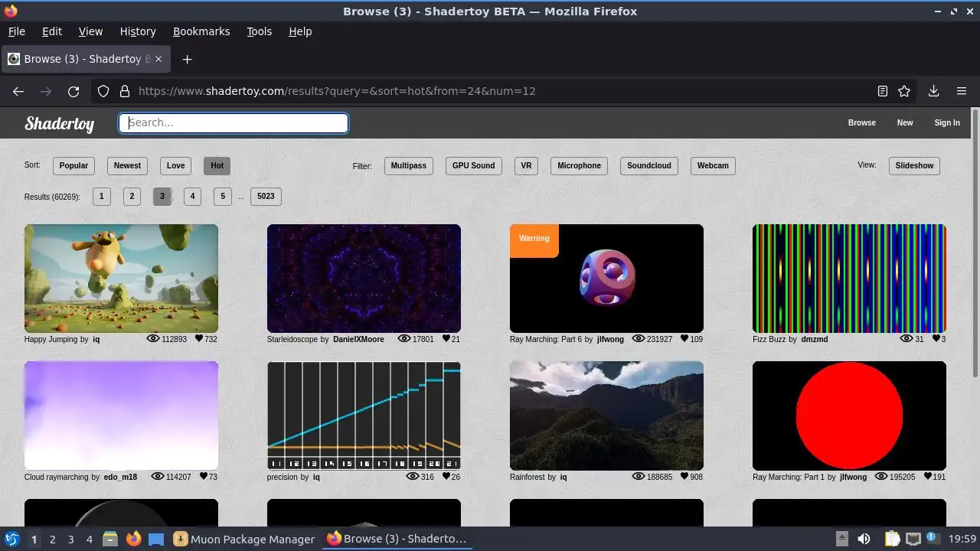Open the Help menu
The width and height of the screenshot is (980, 551).
300,31
